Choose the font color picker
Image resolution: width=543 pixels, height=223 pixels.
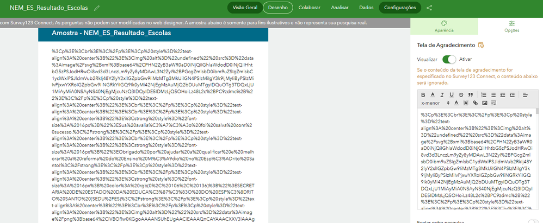coord(456,103)
